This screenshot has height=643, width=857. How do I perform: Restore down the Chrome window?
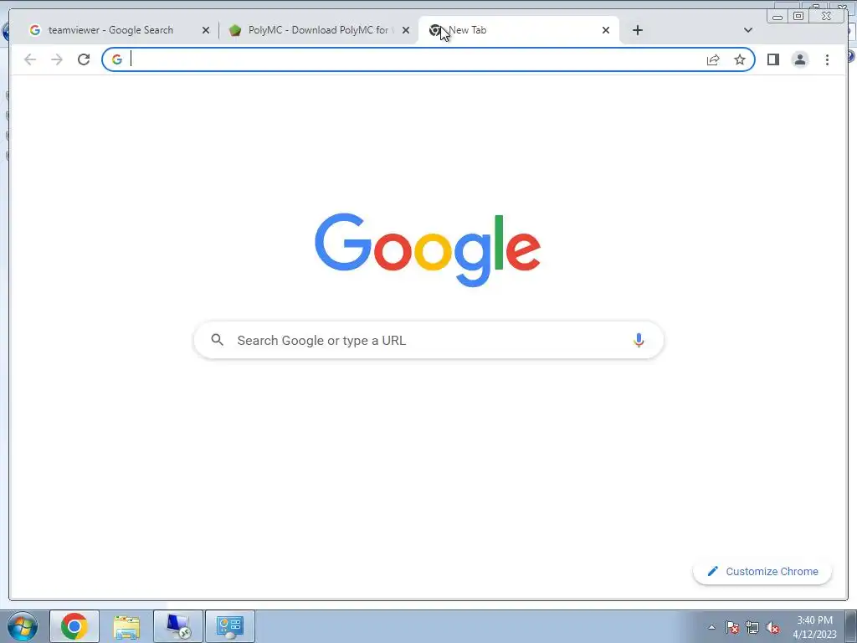pos(798,17)
